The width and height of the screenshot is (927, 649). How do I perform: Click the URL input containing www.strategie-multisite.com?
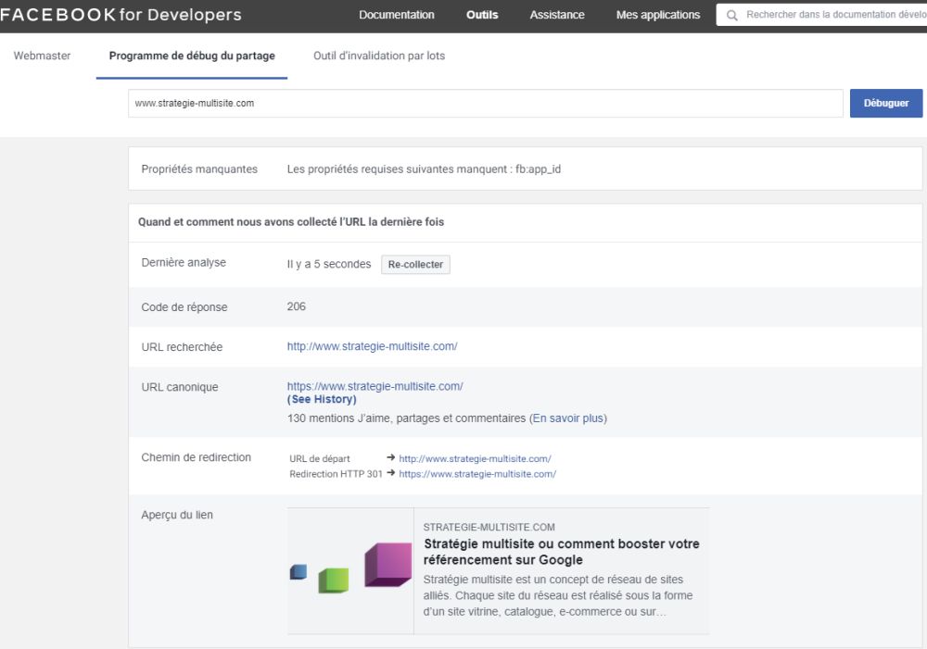point(486,104)
